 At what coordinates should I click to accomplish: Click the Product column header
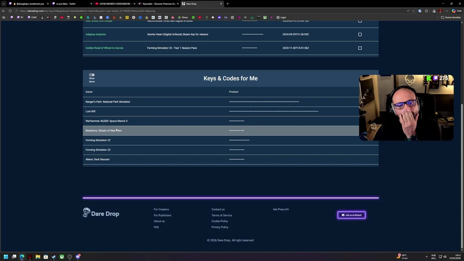click(x=233, y=92)
